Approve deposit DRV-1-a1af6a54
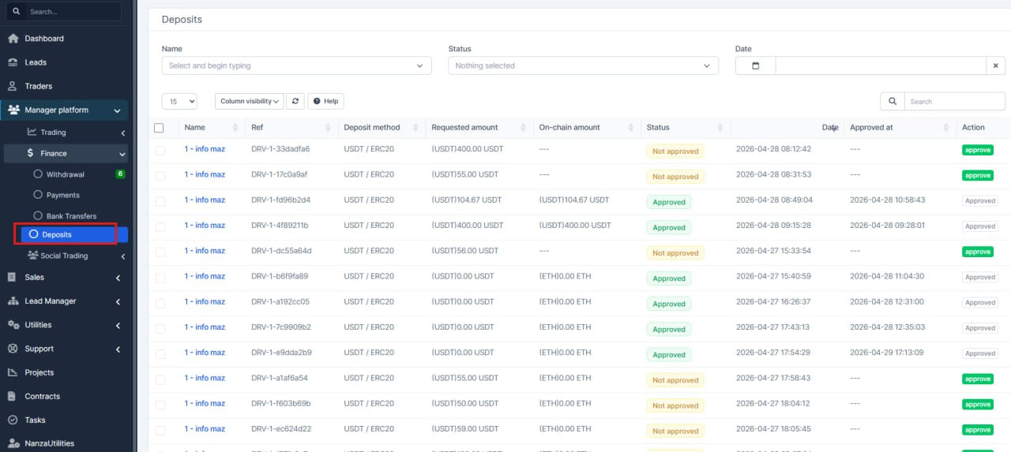 [977, 379]
